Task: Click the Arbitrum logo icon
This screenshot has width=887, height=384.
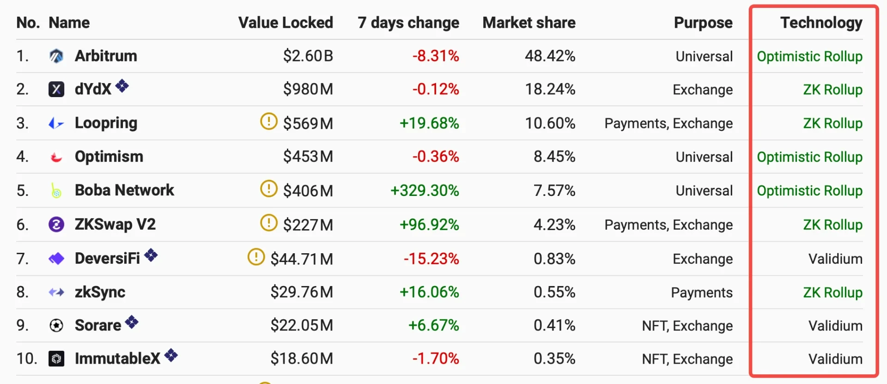Action: point(56,56)
